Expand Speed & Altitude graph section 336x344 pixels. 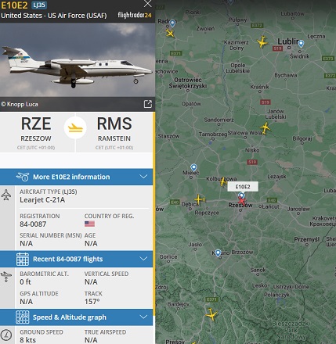pos(76,317)
